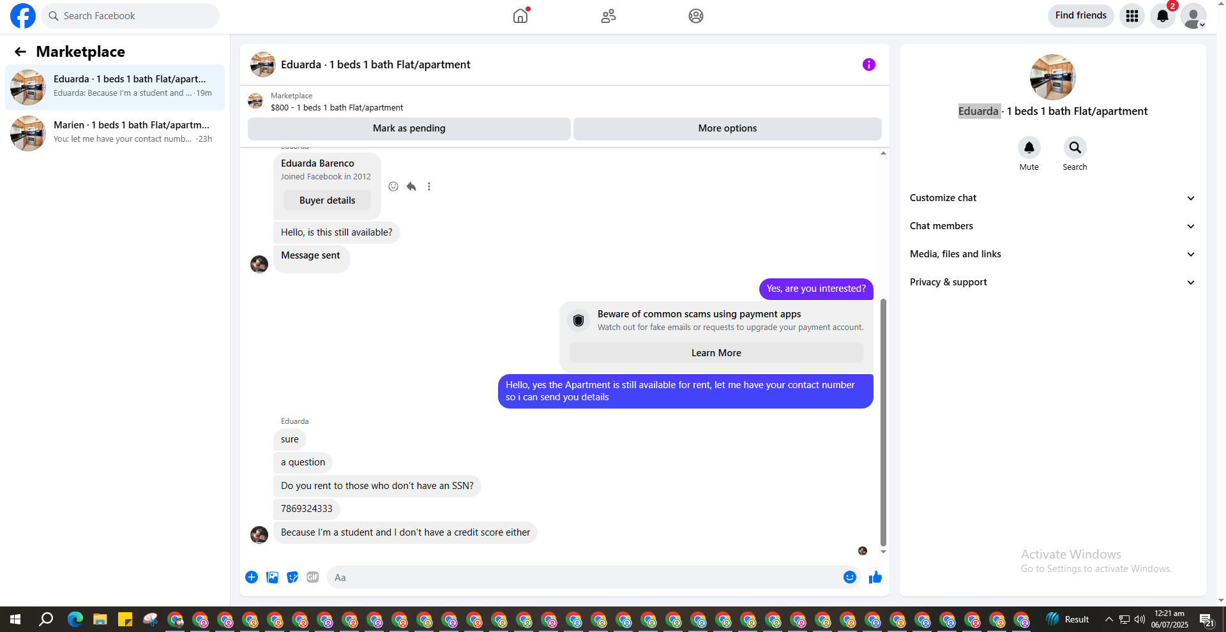
Task: Open the Facebook apps menu grid
Action: click(x=1132, y=16)
